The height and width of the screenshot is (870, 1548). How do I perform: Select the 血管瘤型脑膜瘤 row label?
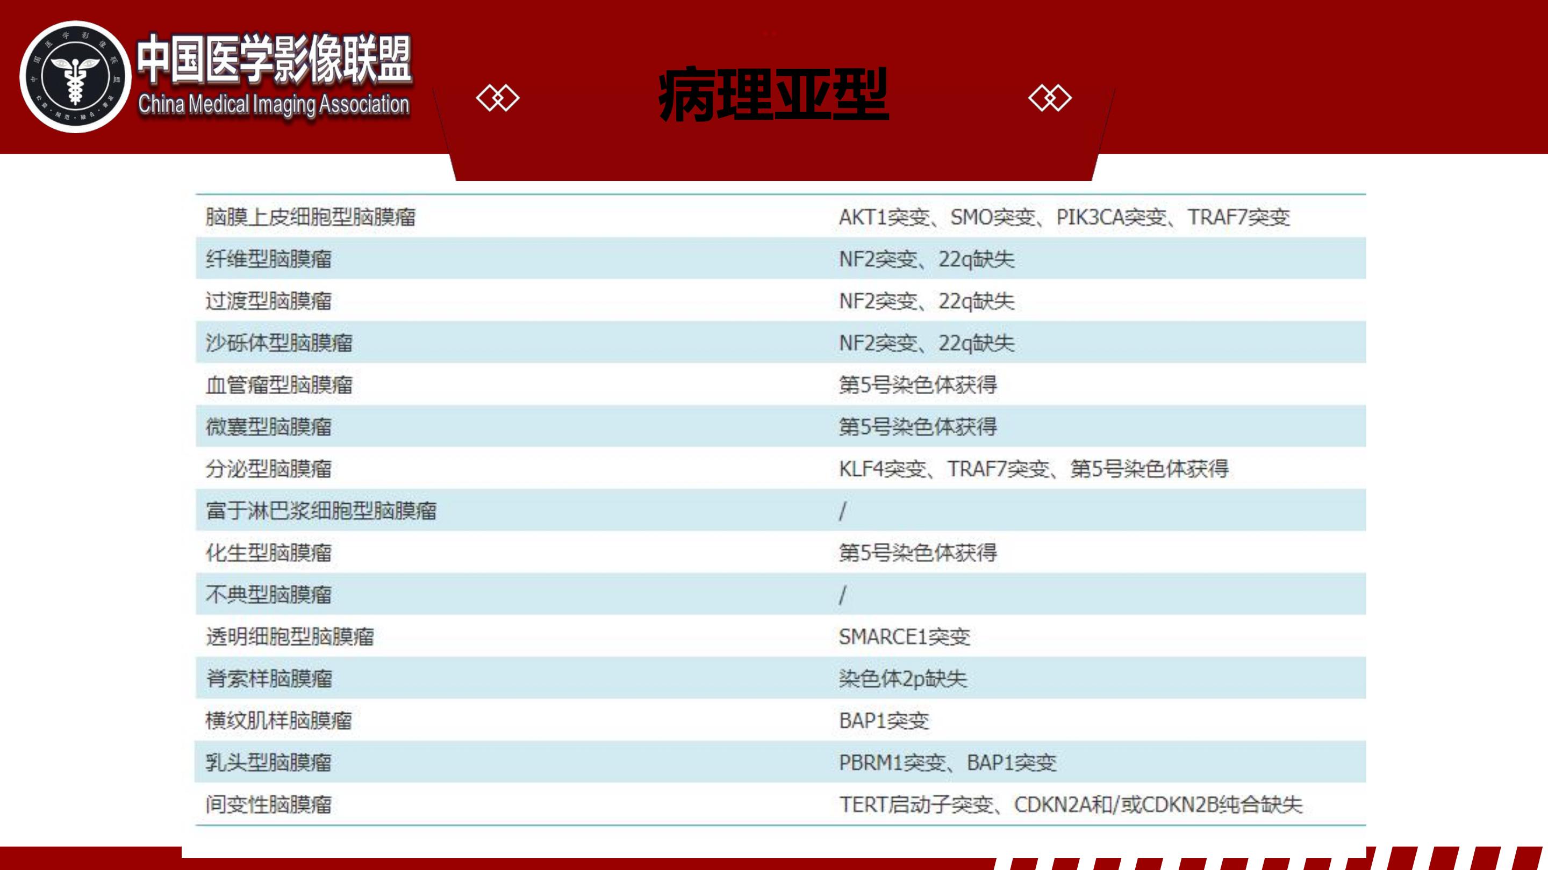coord(279,385)
